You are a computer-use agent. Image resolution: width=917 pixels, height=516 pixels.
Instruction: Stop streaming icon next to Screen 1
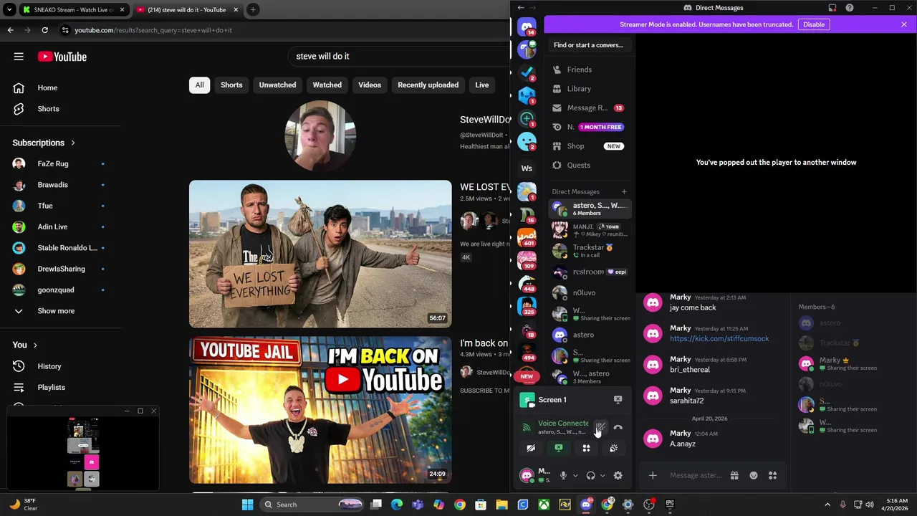click(618, 400)
